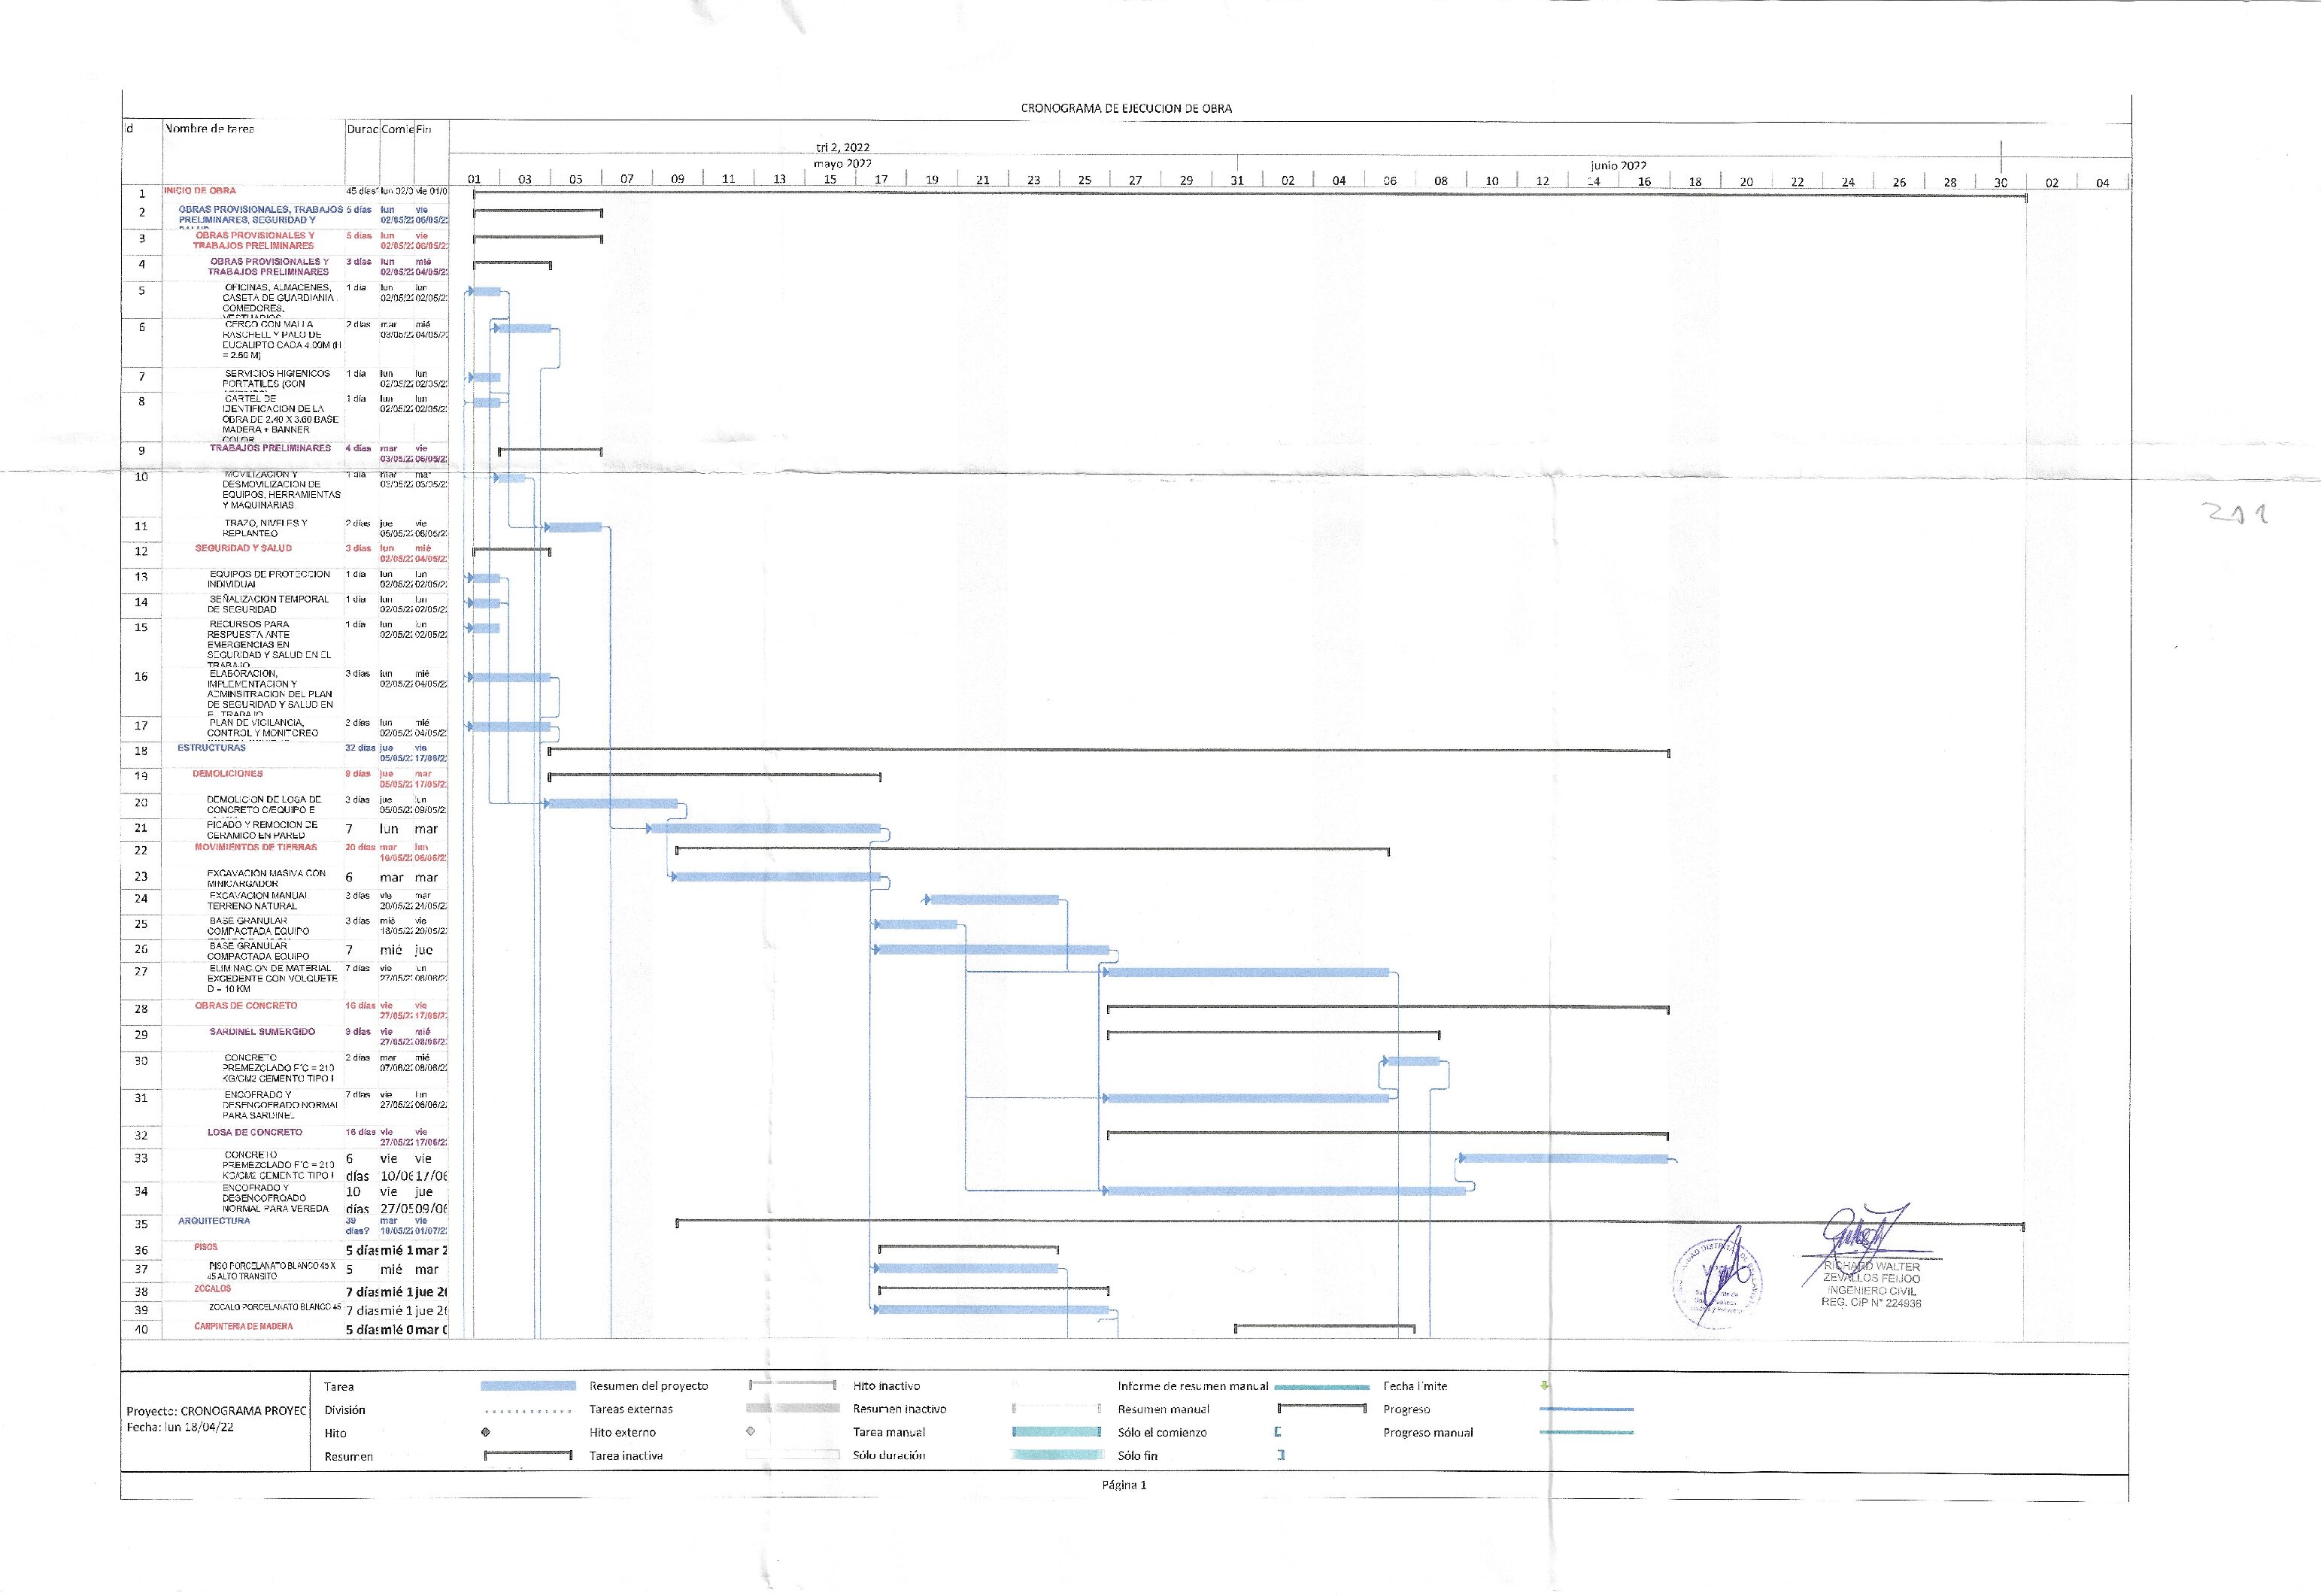2321x1596 pixels.
Task: Click the Fin column header
Action: [424, 129]
